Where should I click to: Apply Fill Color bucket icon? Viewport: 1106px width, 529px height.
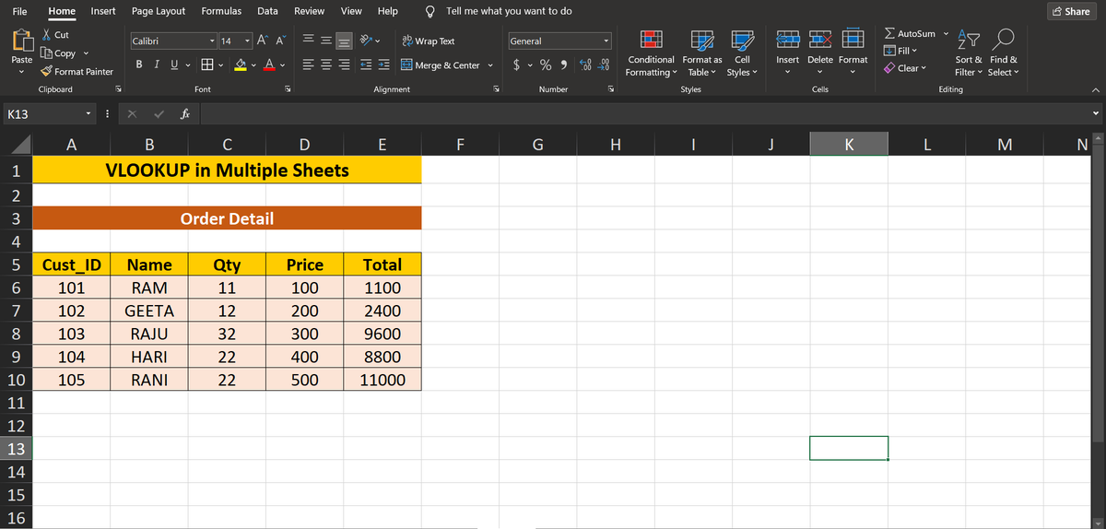(240, 65)
